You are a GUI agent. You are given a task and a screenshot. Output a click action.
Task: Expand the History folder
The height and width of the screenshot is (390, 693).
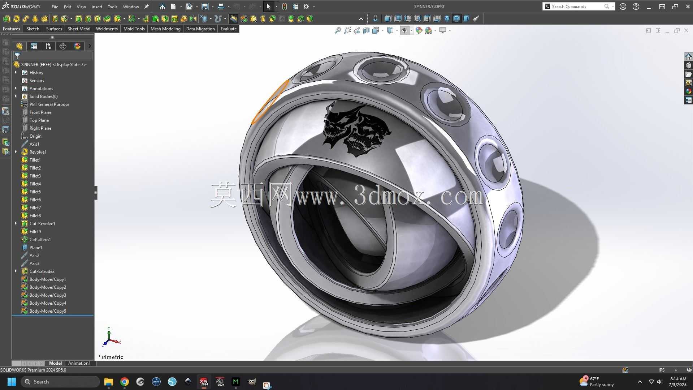[x=16, y=73]
